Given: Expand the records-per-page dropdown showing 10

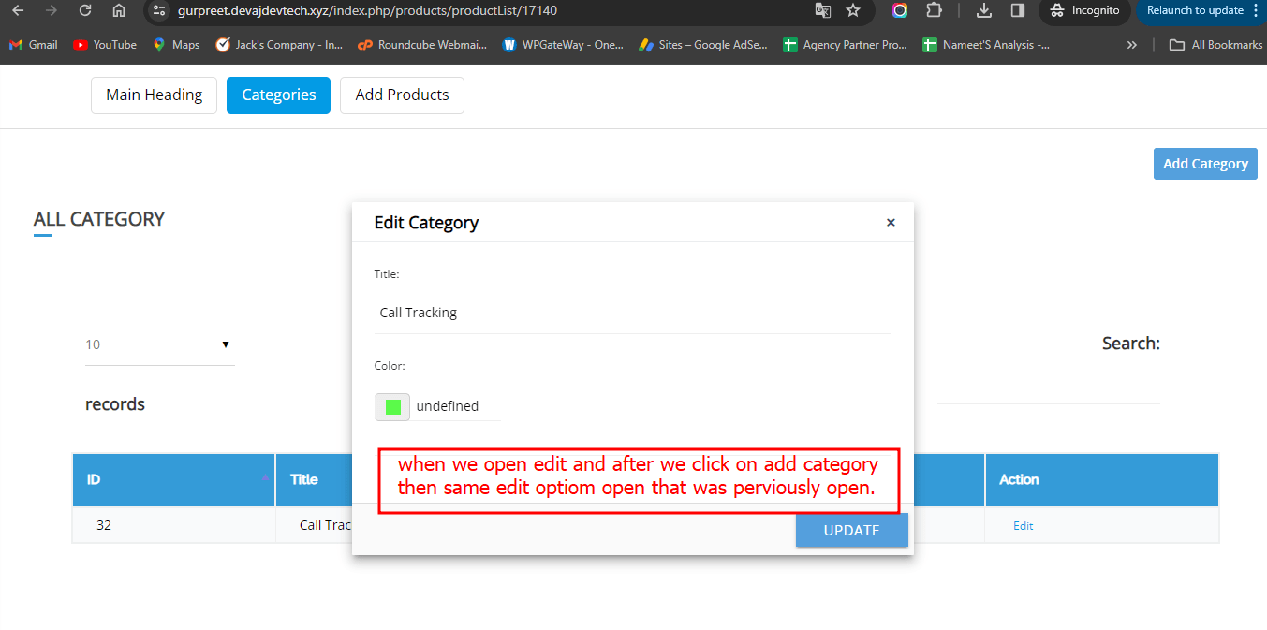Looking at the screenshot, I should pyautogui.click(x=159, y=344).
